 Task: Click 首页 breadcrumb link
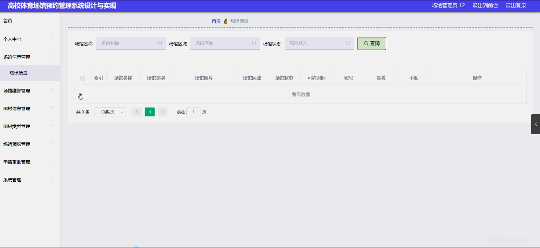point(216,21)
